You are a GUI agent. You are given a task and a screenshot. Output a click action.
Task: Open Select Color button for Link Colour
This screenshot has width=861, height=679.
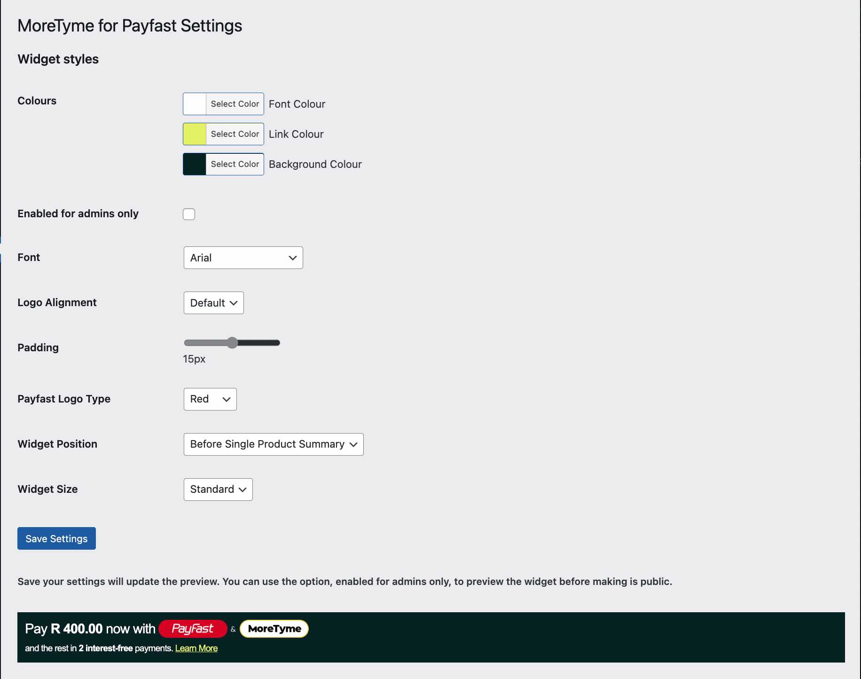point(235,134)
